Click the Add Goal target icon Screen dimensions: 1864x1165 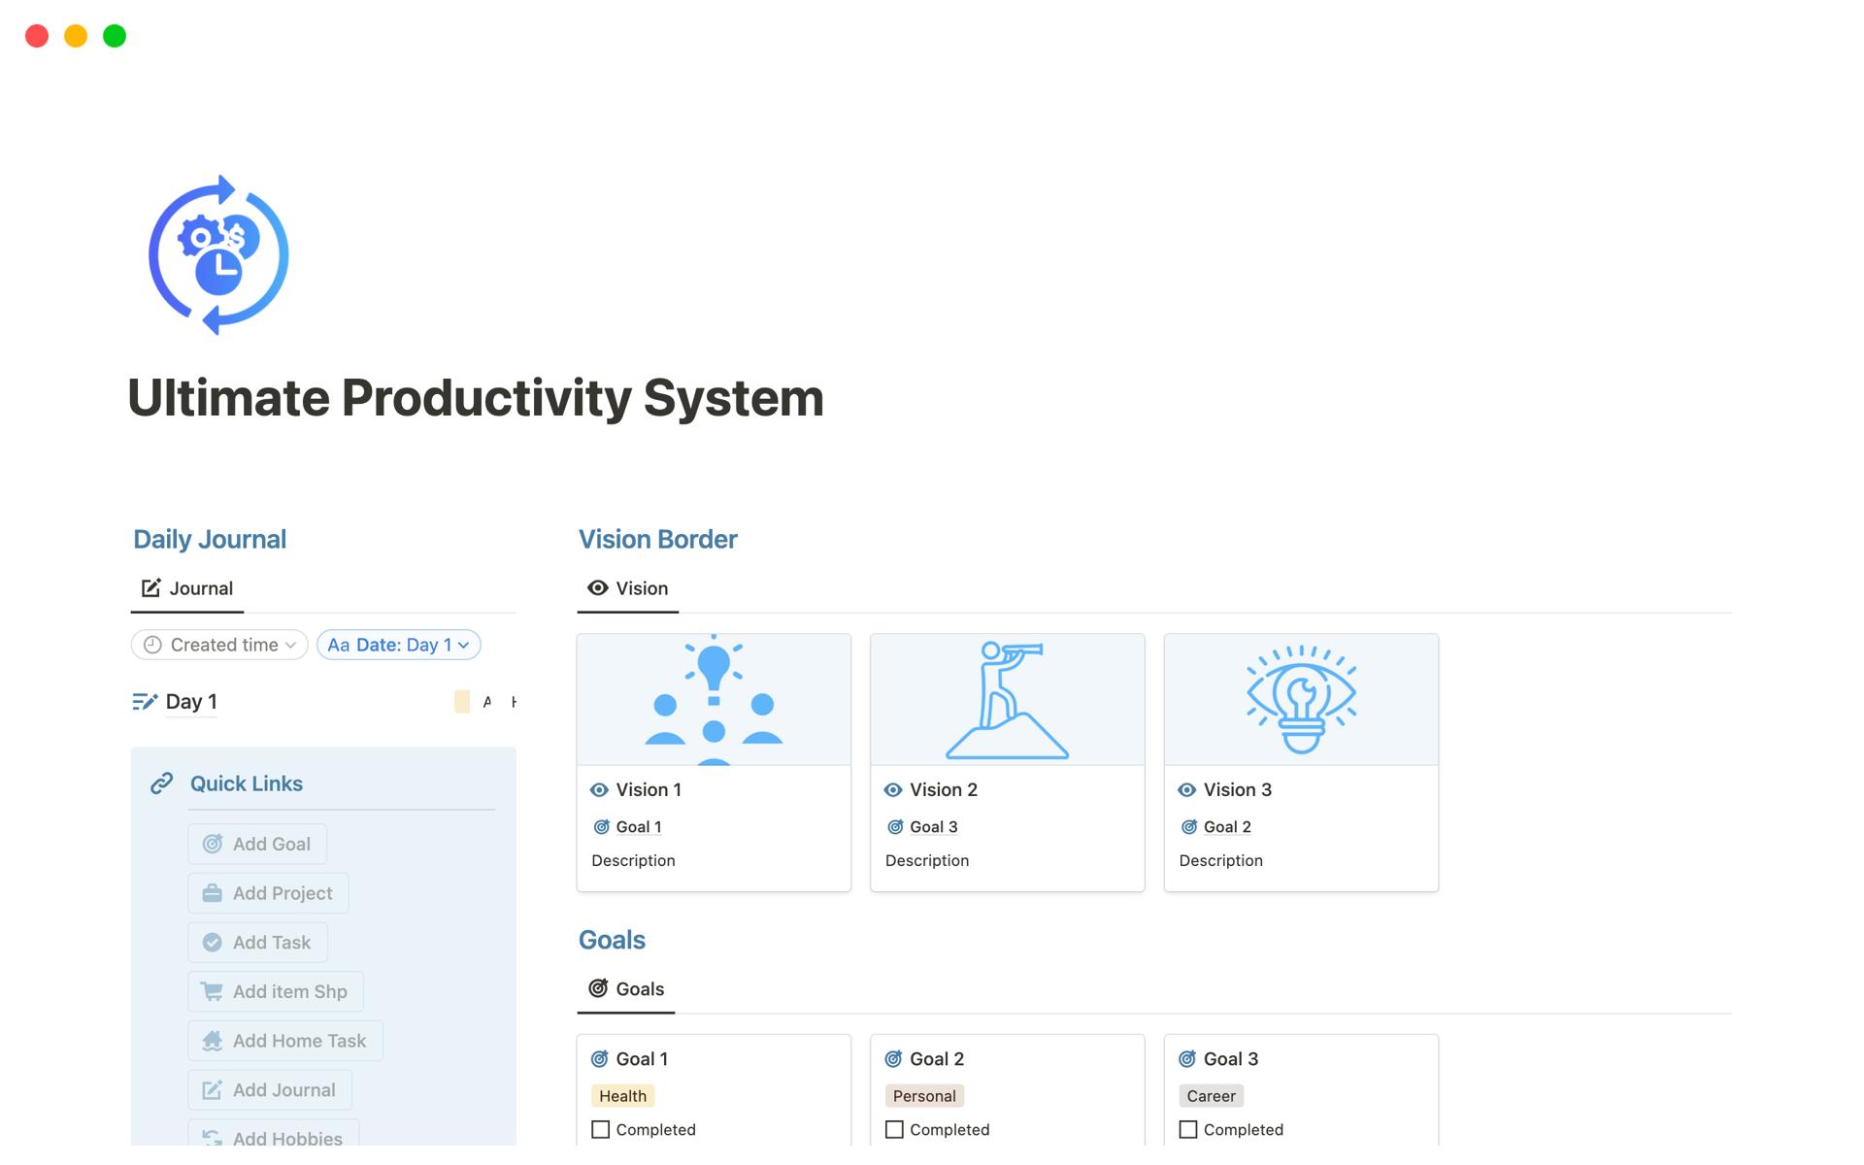(x=214, y=843)
